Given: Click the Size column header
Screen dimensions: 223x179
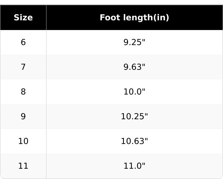Looking at the screenshot, I should click(23, 18).
